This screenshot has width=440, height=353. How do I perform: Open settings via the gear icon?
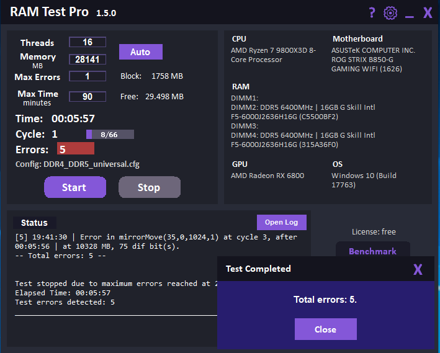[390, 13]
